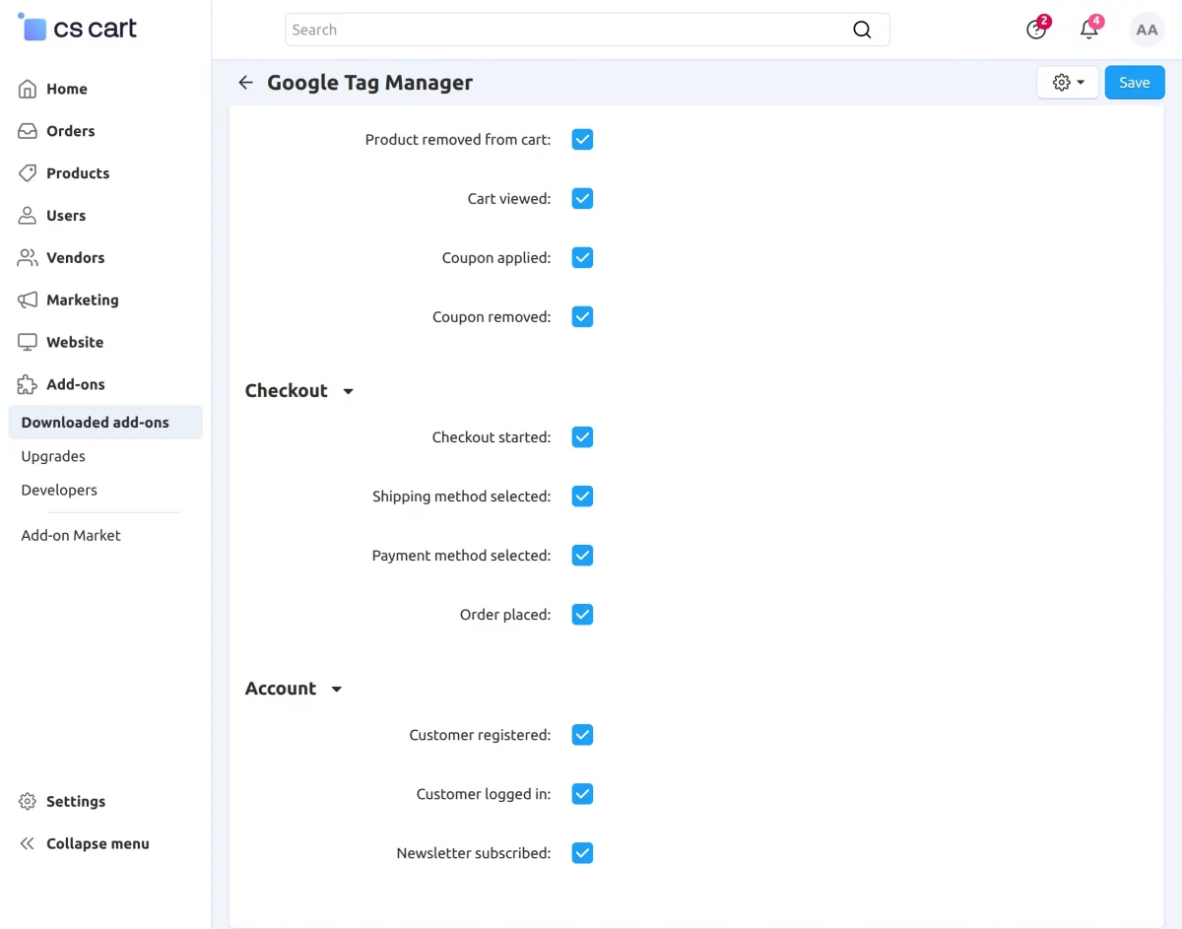Click the Order placed label
This screenshot has width=1182, height=929.
click(x=505, y=615)
